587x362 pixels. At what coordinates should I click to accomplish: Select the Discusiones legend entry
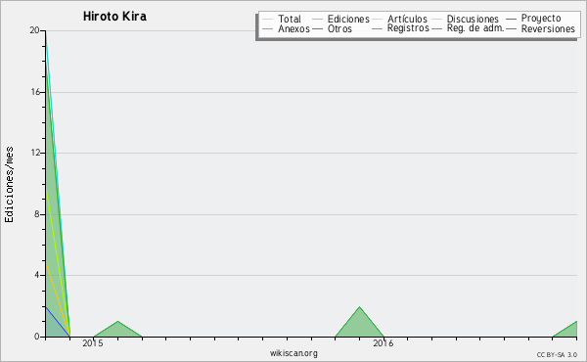tap(473, 19)
